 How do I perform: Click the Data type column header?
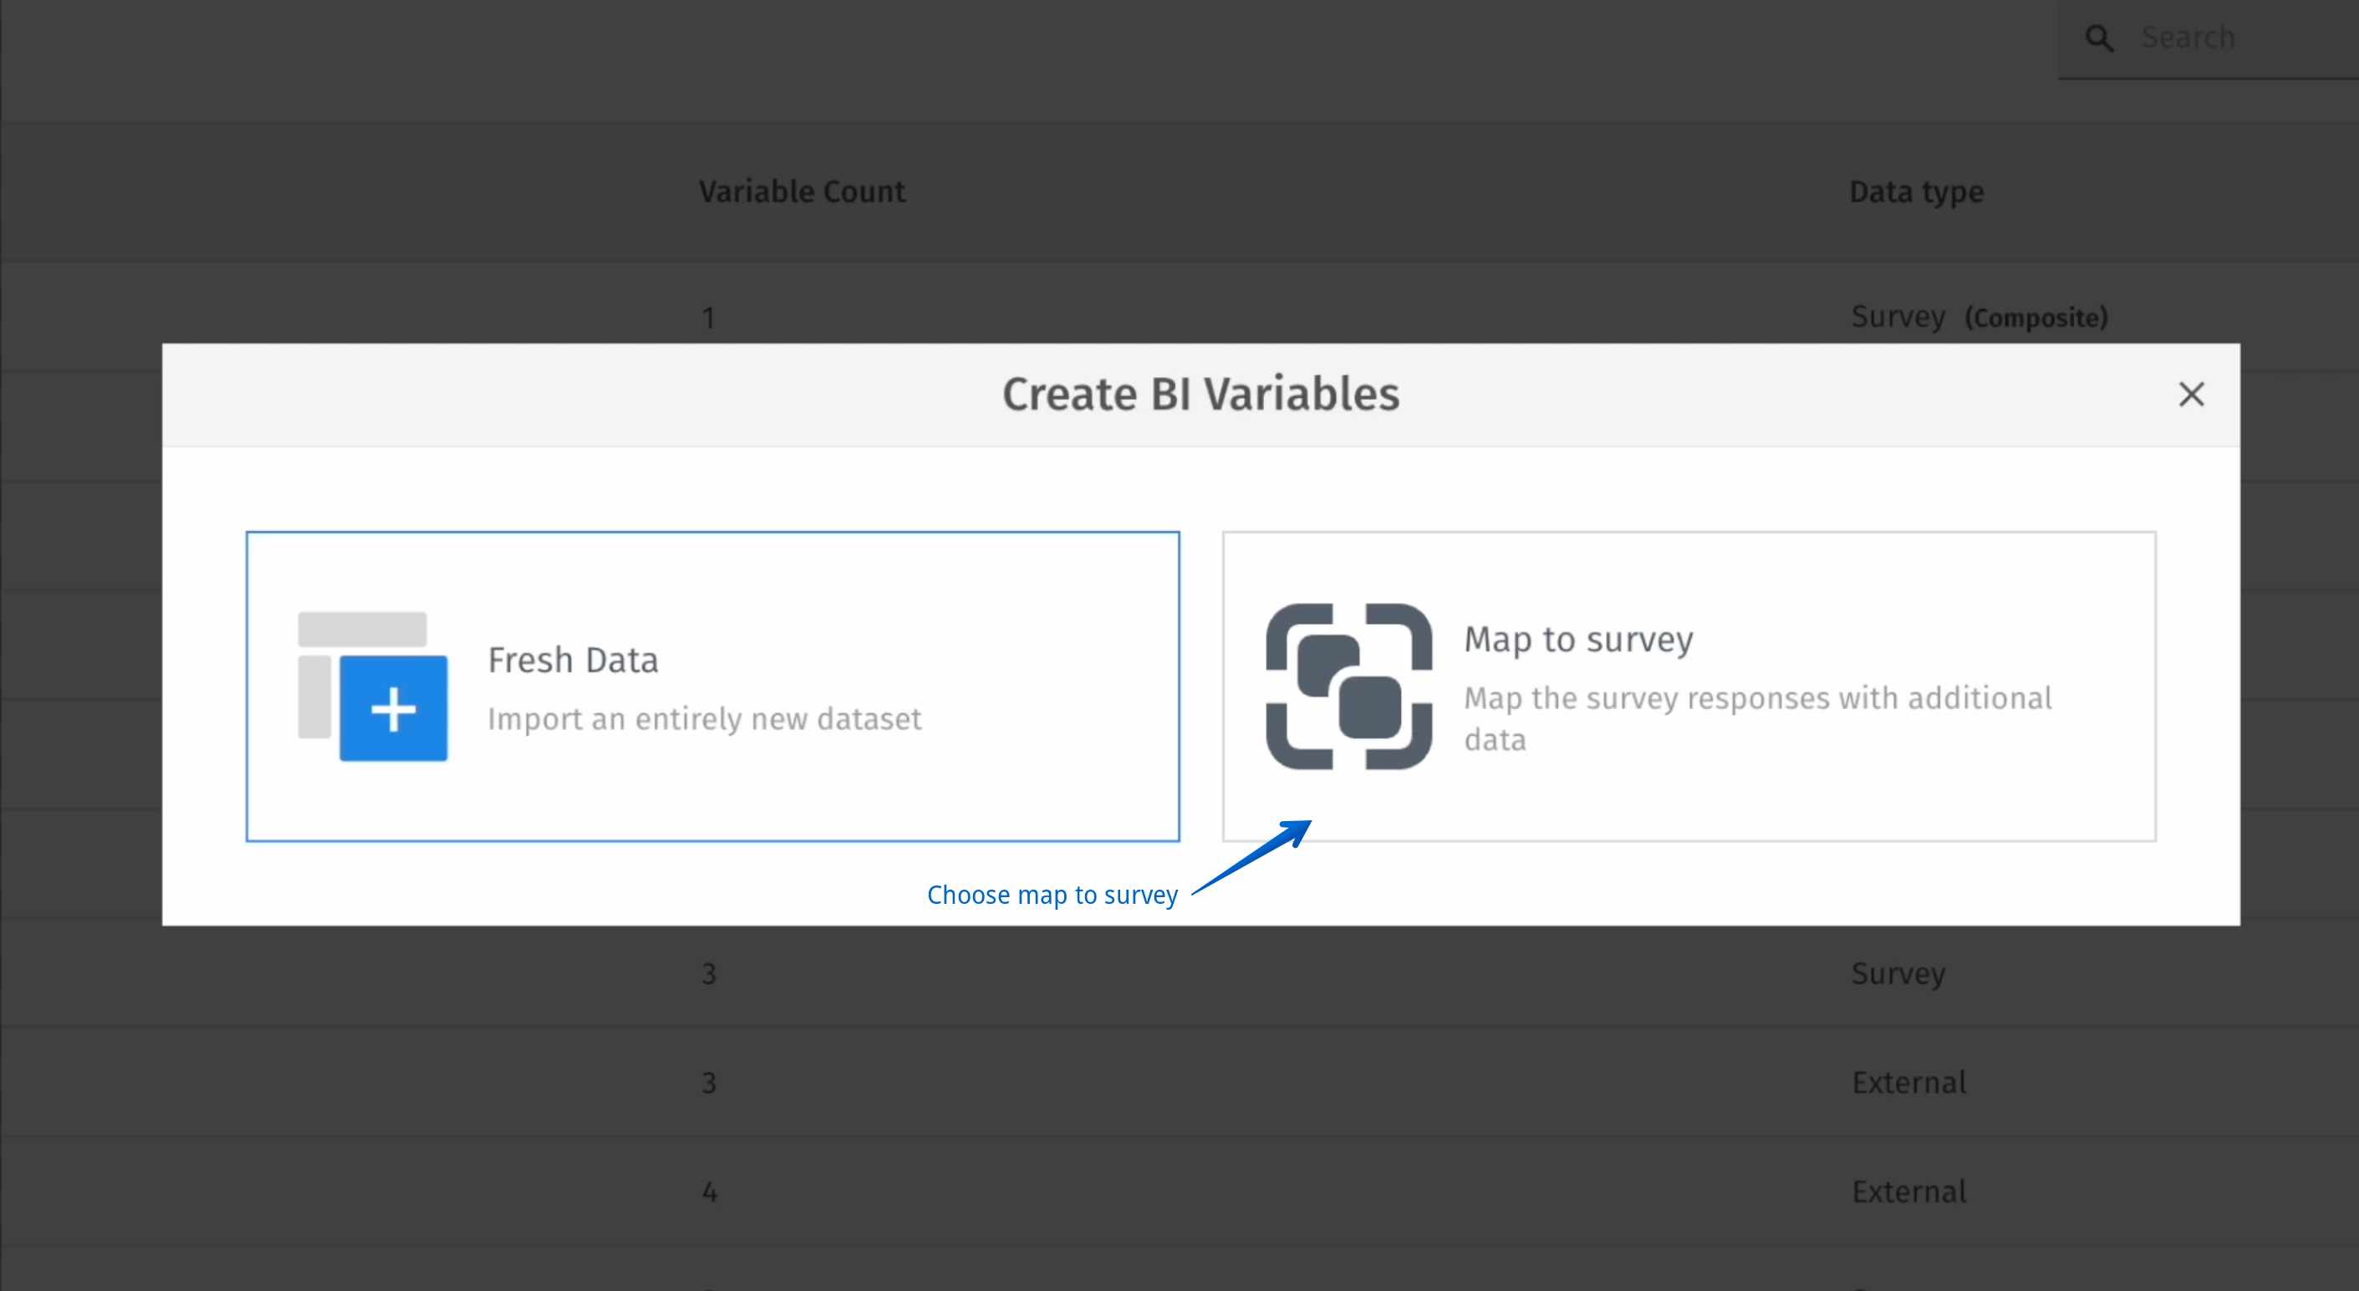point(1917,191)
